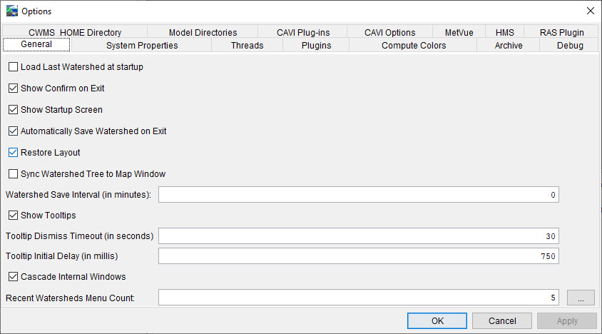
Task: Open the CWMS_HOME Directory tab
Action: pos(75,32)
